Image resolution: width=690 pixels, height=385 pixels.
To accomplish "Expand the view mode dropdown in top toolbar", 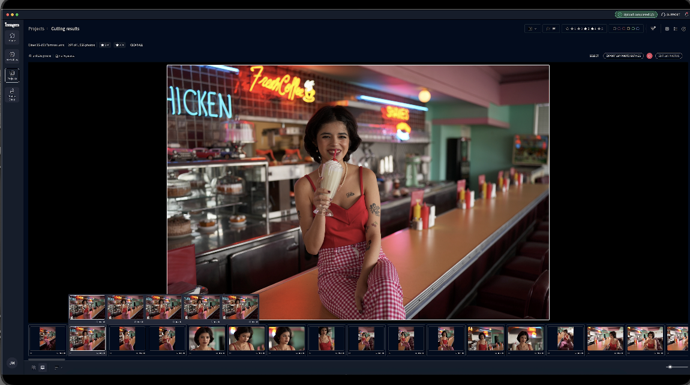I will click(532, 28).
